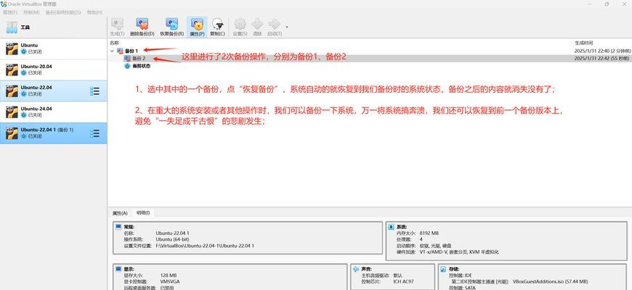Click the 系统 section chip icon
The width and height of the screenshot is (632, 290).
pyautogui.click(x=392, y=227)
